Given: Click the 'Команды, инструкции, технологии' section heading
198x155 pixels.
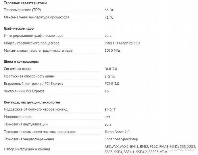Looking at the screenshot, I should pyautogui.click(x=32, y=102).
